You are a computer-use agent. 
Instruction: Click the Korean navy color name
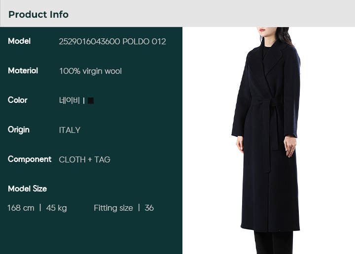(x=70, y=100)
